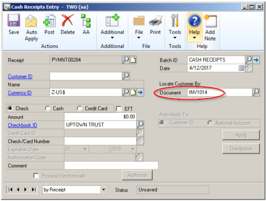Click the Print printer icon

click(155, 21)
